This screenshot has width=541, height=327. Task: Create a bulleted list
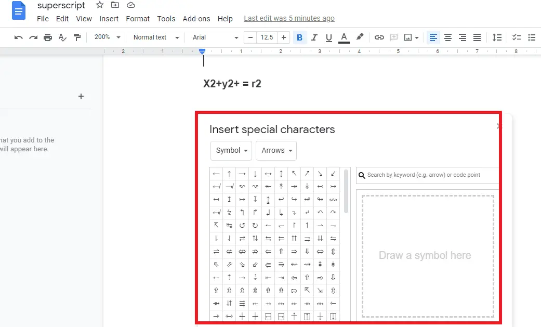[x=532, y=37]
